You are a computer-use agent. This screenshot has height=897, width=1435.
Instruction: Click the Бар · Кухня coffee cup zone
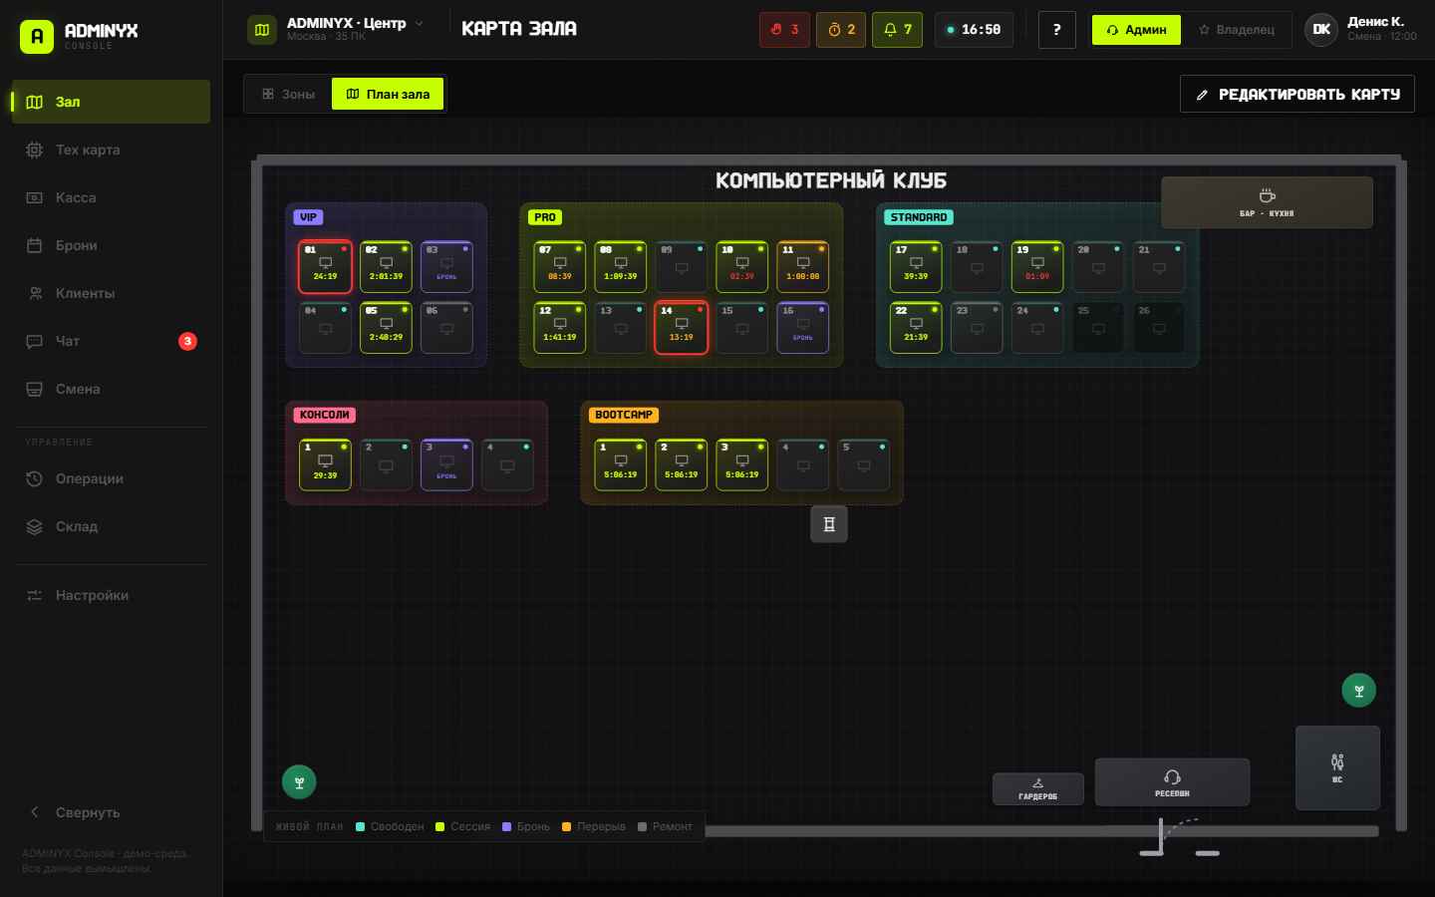tap(1267, 202)
